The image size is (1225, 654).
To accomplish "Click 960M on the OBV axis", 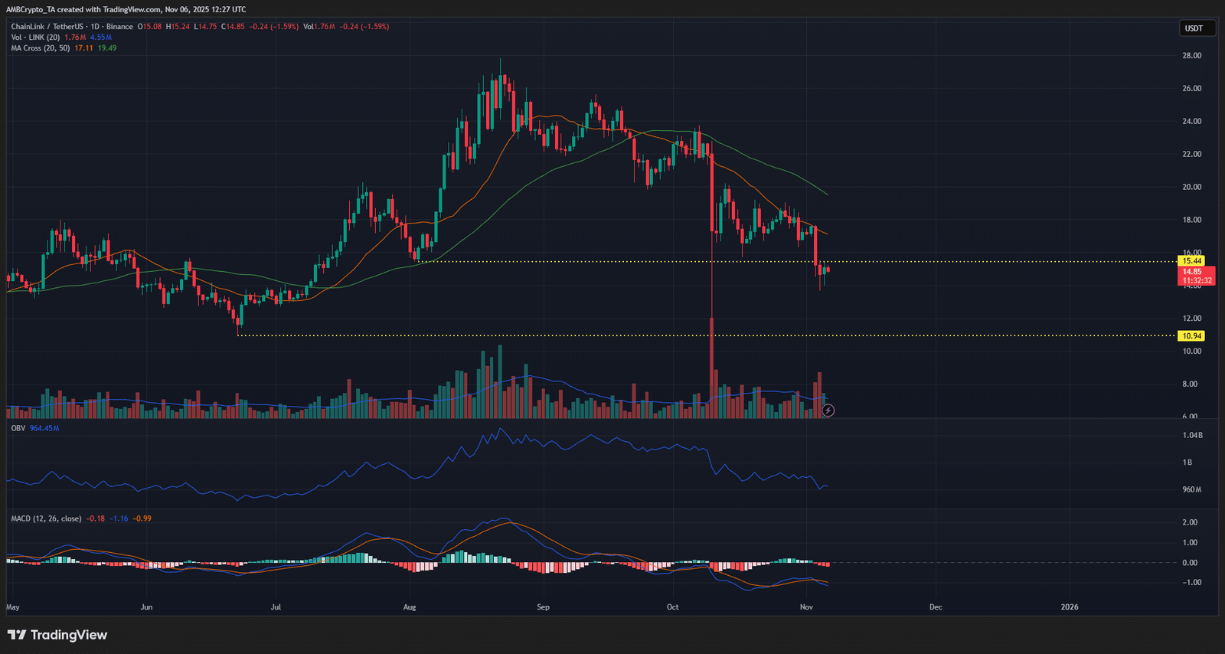I will point(1192,489).
